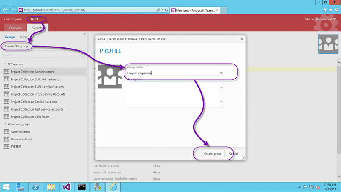This screenshot has width=341, height=192.
Task: Click the search magnifier icon in Groups panel
Action: 81,55
